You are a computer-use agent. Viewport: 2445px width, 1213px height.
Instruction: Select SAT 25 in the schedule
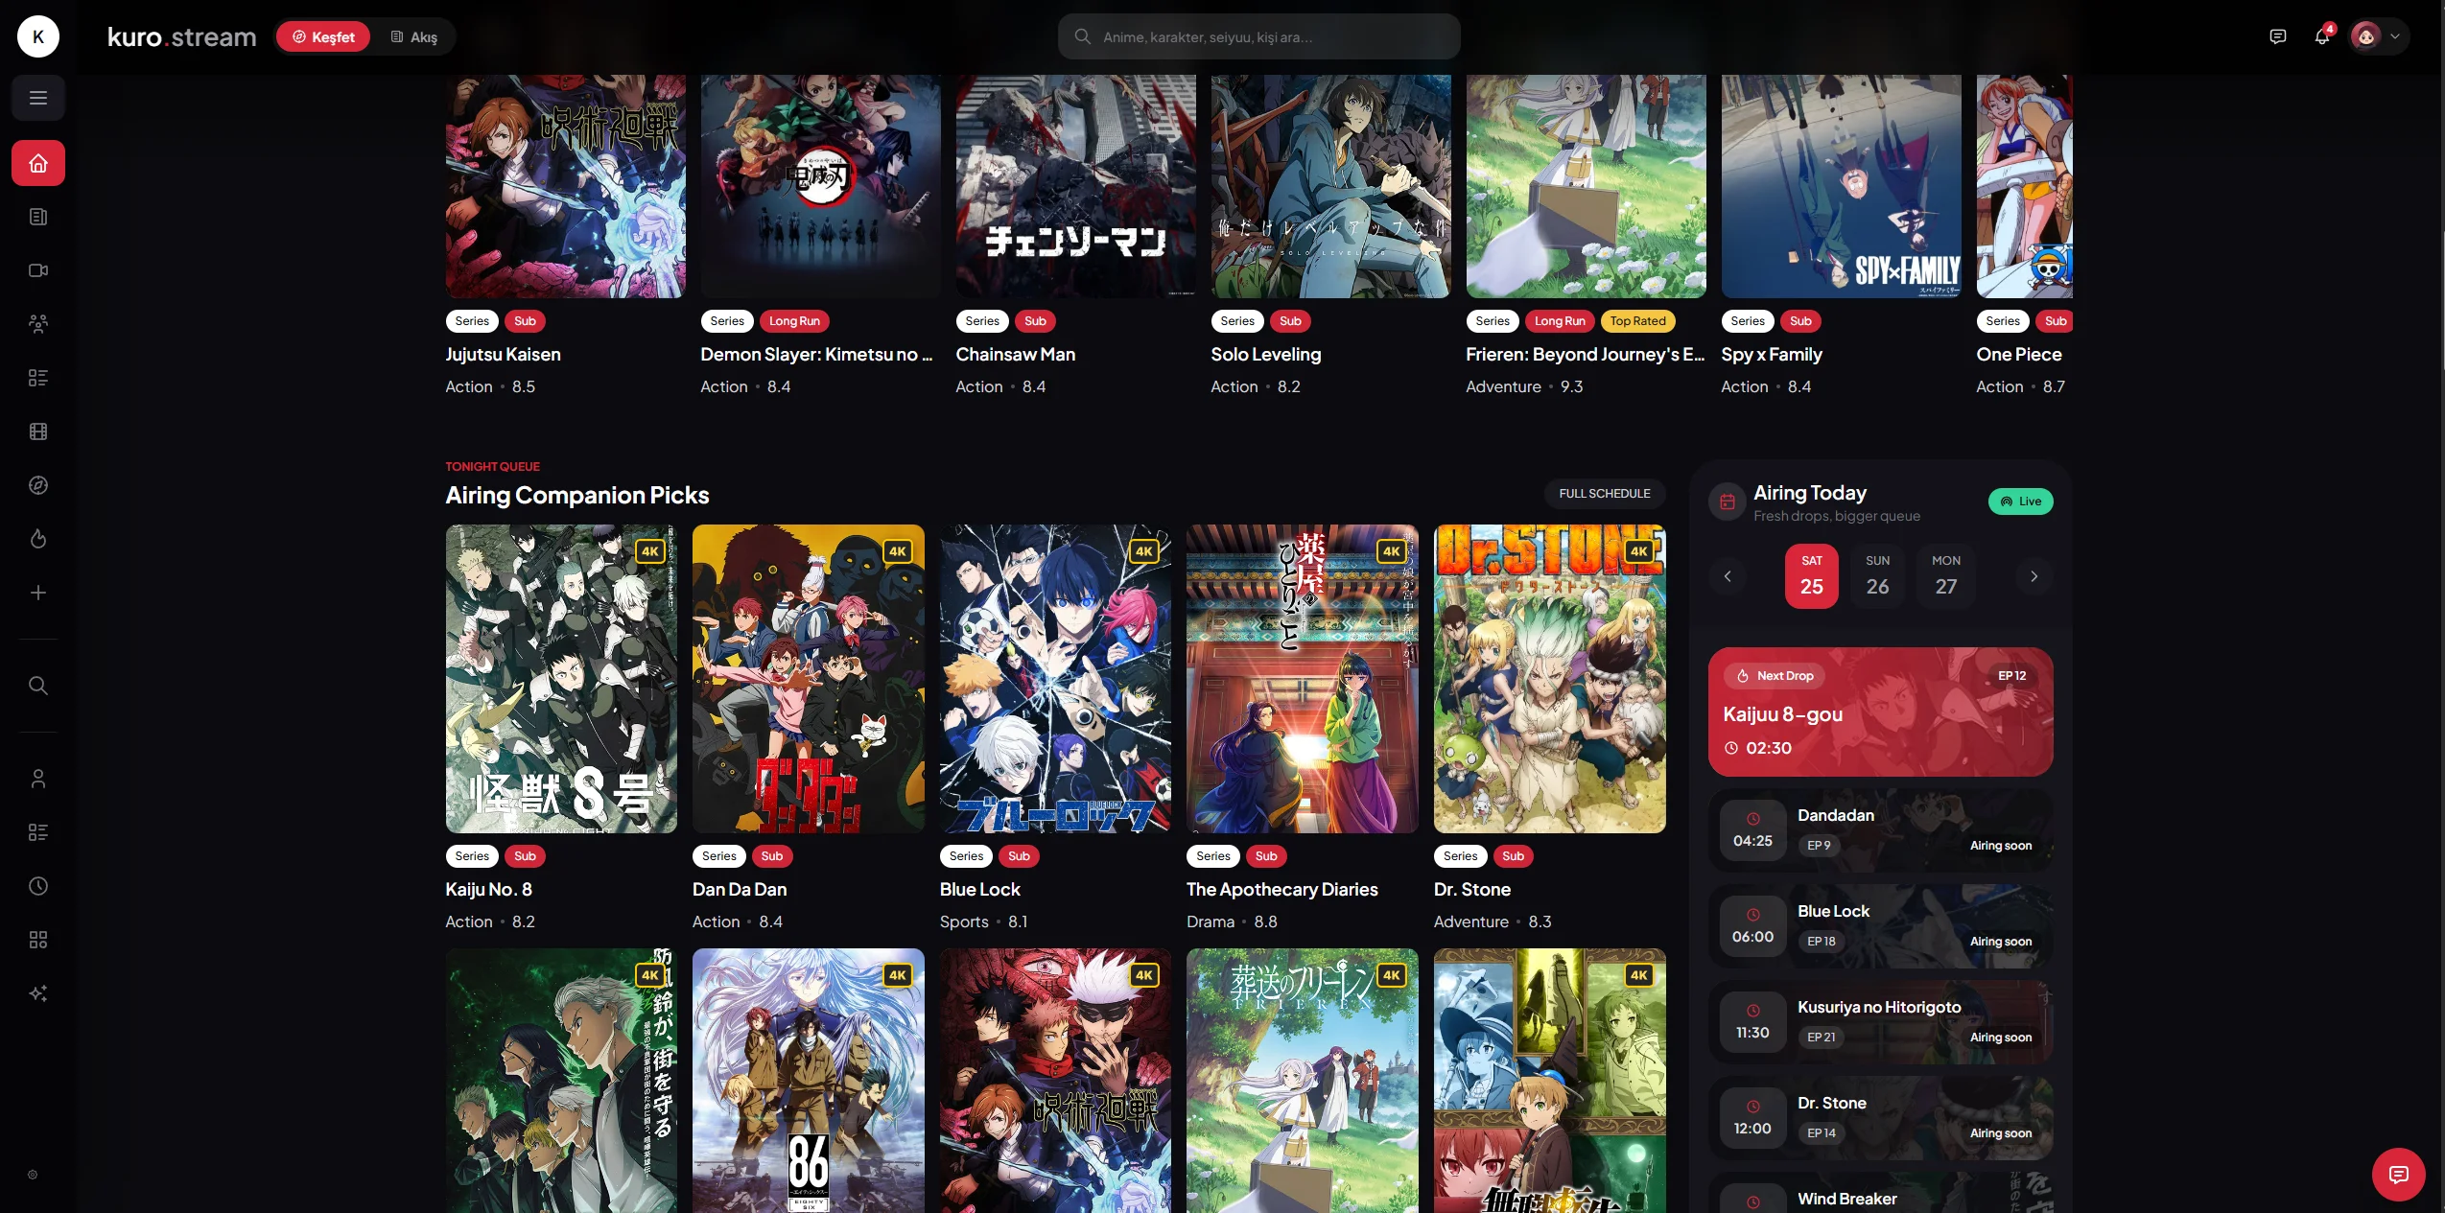click(x=1811, y=575)
